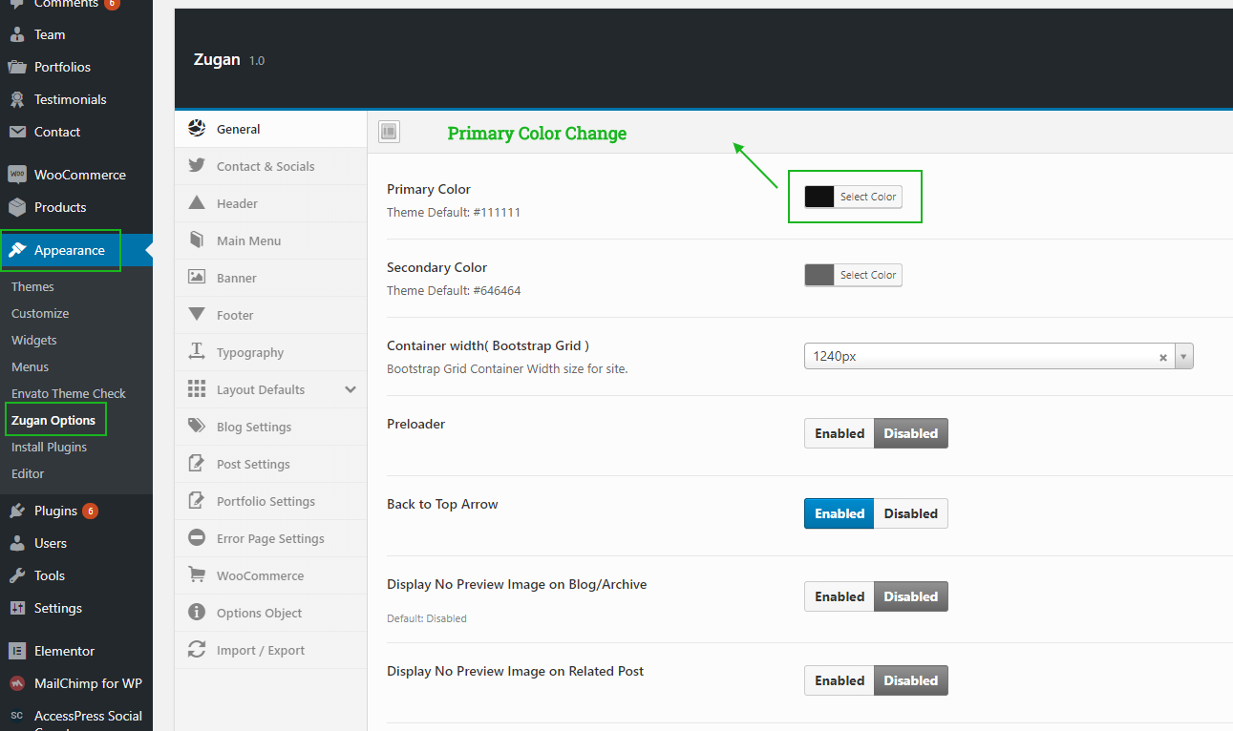This screenshot has width=1233, height=731.
Task: Click the Settings sliders icon
Action: tap(17, 608)
